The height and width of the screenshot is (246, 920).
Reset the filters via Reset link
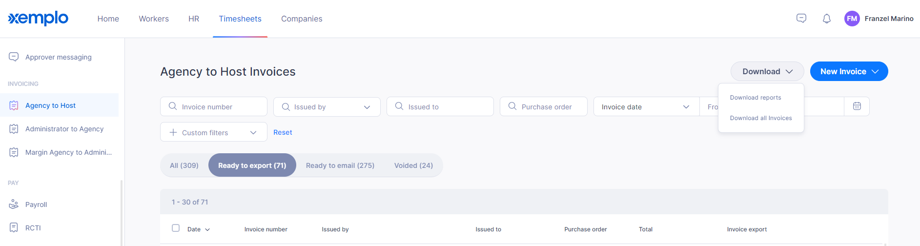[283, 132]
